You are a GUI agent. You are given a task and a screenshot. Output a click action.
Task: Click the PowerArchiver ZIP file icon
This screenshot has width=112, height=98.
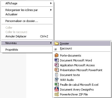click(x=56, y=94)
